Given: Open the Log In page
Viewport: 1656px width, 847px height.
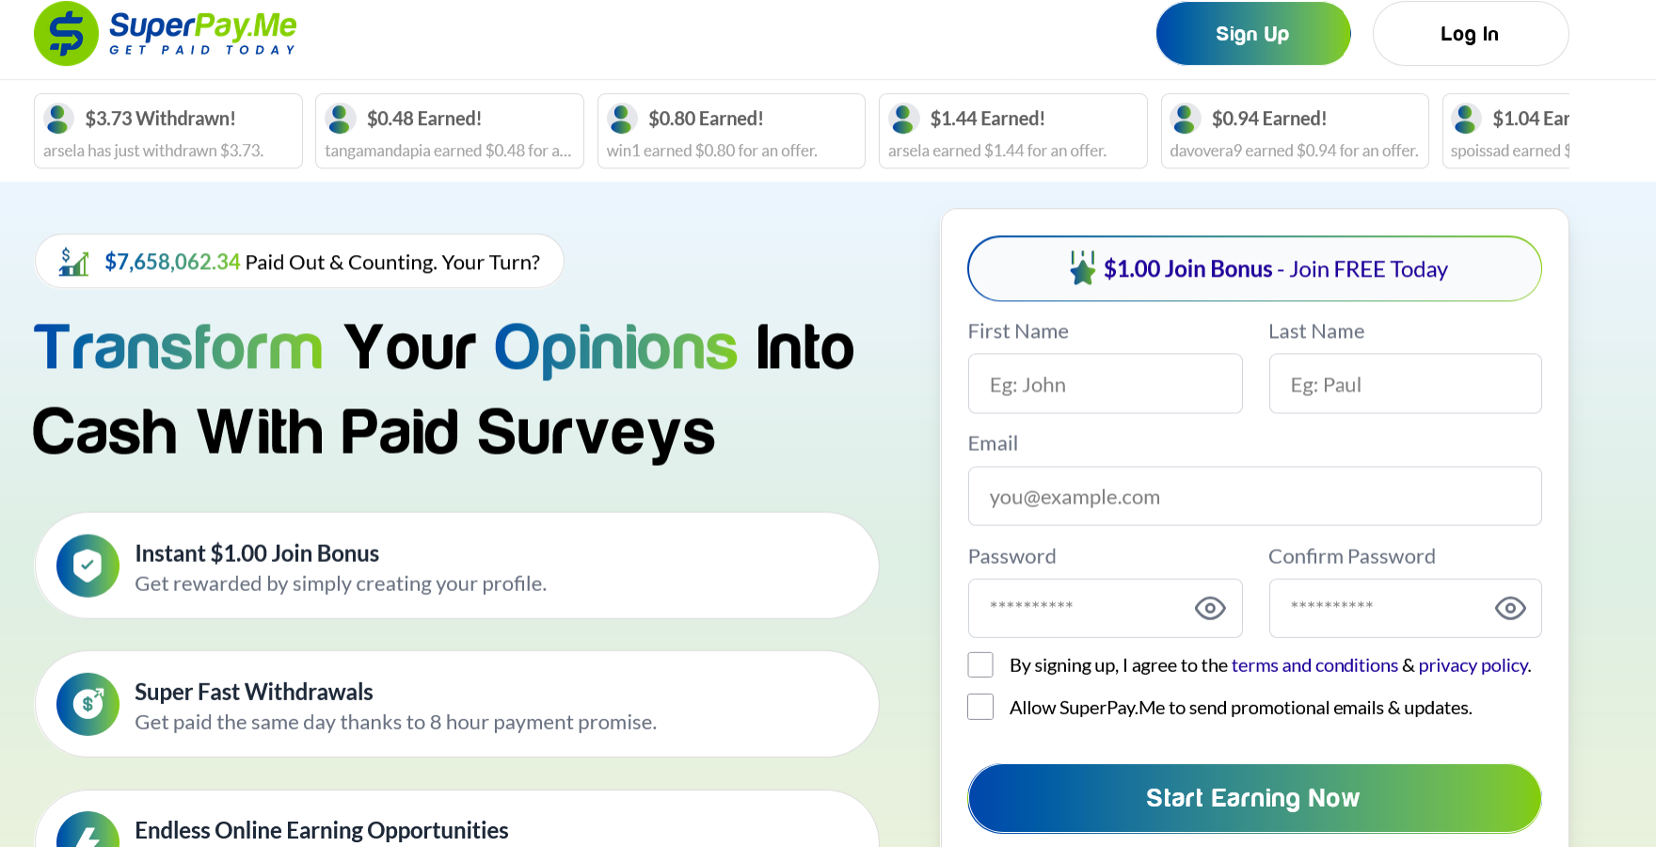Looking at the screenshot, I should tap(1470, 34).
